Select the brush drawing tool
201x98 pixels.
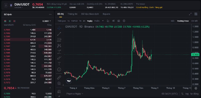tap(59, 58)
